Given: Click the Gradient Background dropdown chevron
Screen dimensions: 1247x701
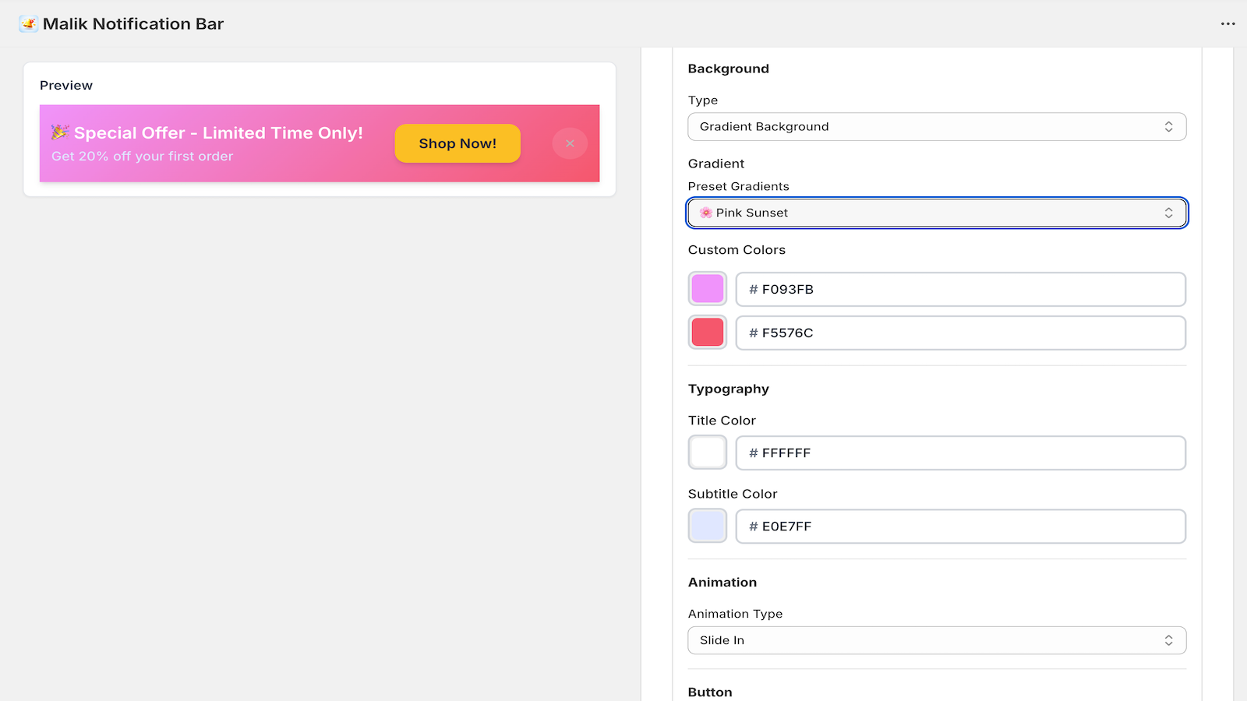Looking at the screenshot, I should pyautogui.click(x=1168, y=126).
